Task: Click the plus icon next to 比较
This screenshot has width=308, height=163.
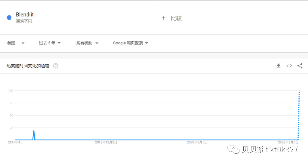Action: (163, 18)
